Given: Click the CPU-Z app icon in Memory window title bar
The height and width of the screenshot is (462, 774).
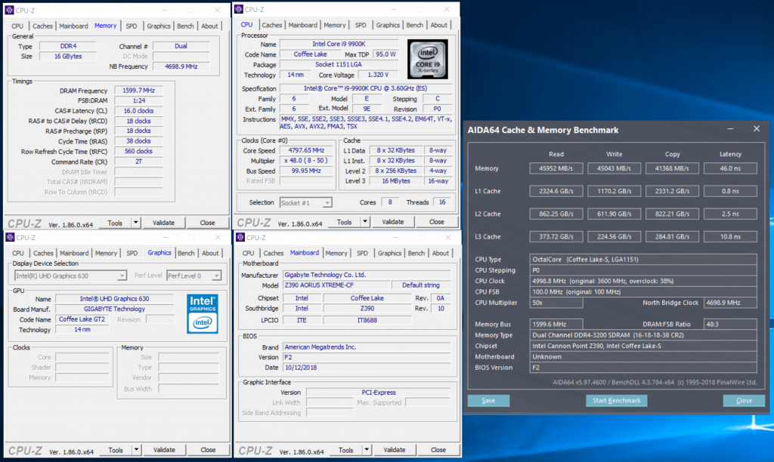Looking at the screenshot, I should point(9,10).
